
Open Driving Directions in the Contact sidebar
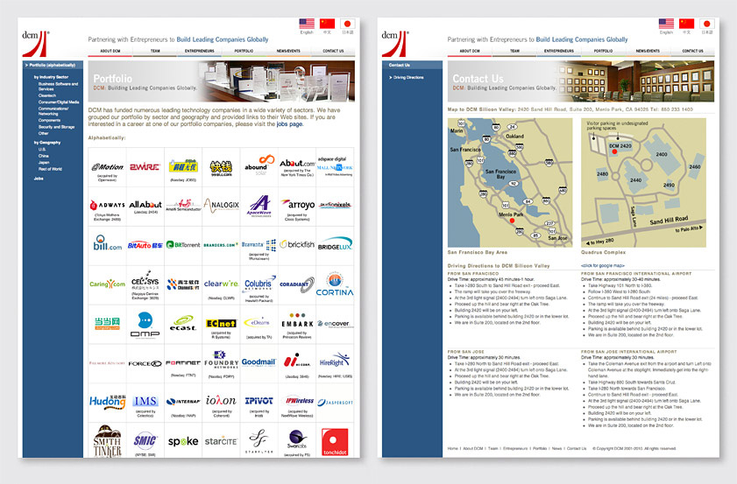[x=408, y=78]
